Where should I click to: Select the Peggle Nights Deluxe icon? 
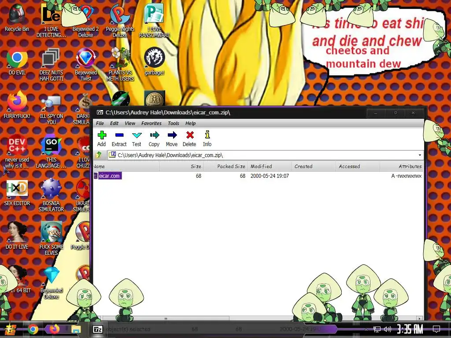coord(120,21)
